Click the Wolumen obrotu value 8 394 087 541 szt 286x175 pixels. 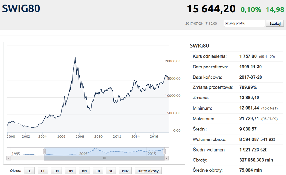257,139
